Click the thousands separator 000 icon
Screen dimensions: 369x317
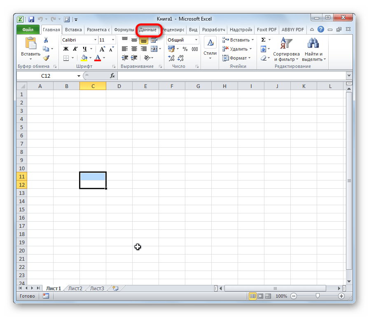[195, 49]
